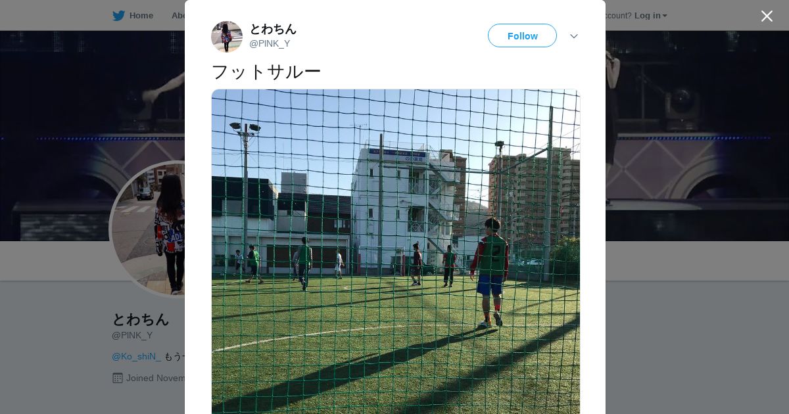Click the Joined November date text
Viewport: 789px width, 414px height.
[x=156, y=378]
